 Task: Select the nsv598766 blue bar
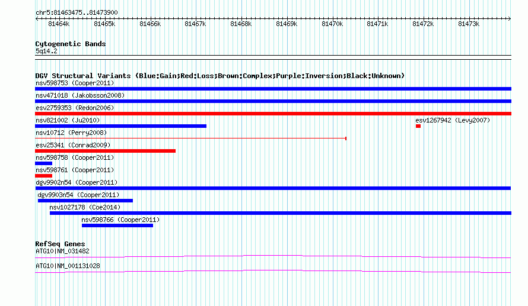(x=117, y=226)
